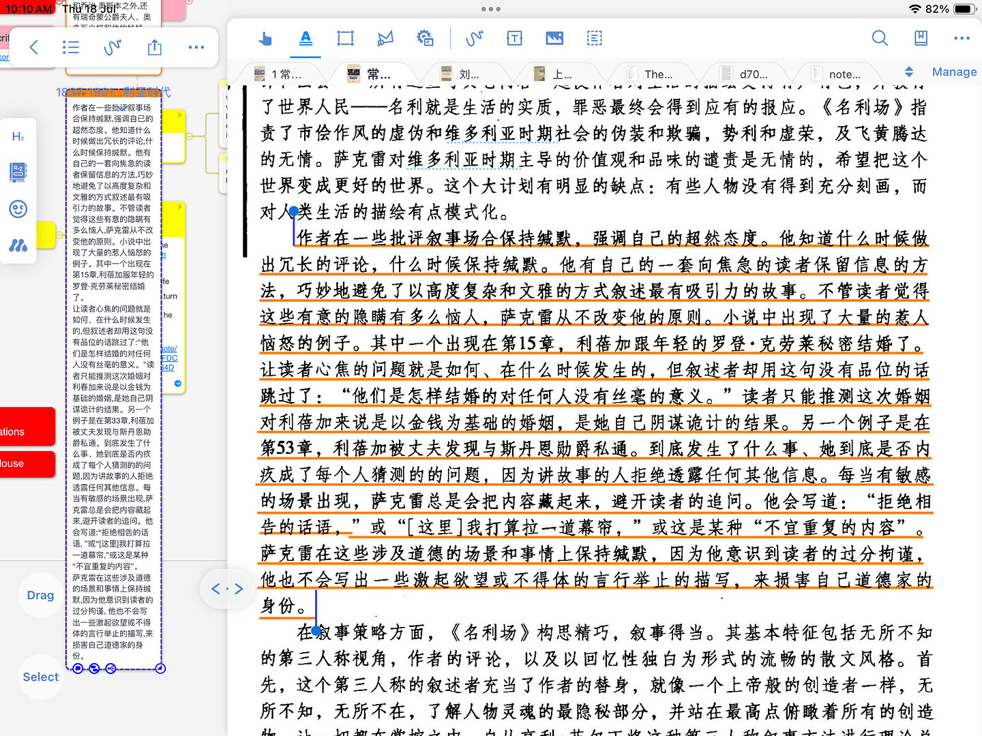Open the emoji face tool
The width and height of the screenshot is (982, 736).
click(x=18, y=209)
